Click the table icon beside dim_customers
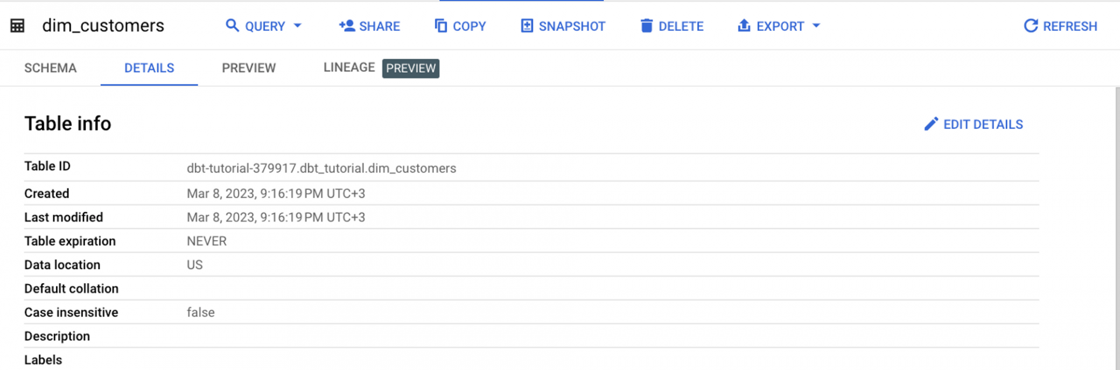The image size is (1120, 370). (x=17, y=26)
